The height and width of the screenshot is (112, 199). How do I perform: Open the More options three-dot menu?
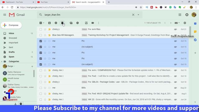click(x=99, y=23)
